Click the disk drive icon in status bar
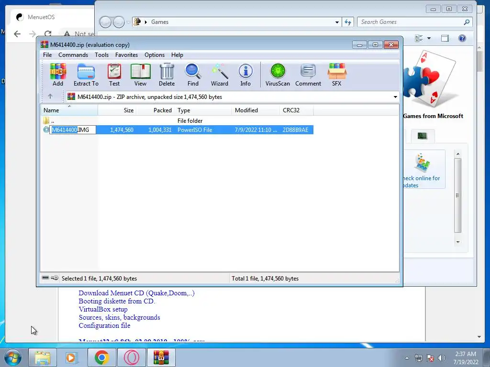Screen dimensions: 490x367 45,278
